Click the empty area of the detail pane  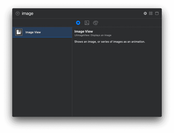[x=117, y=80]
